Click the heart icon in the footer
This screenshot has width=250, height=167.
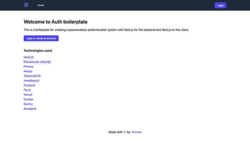click(125, 132)
